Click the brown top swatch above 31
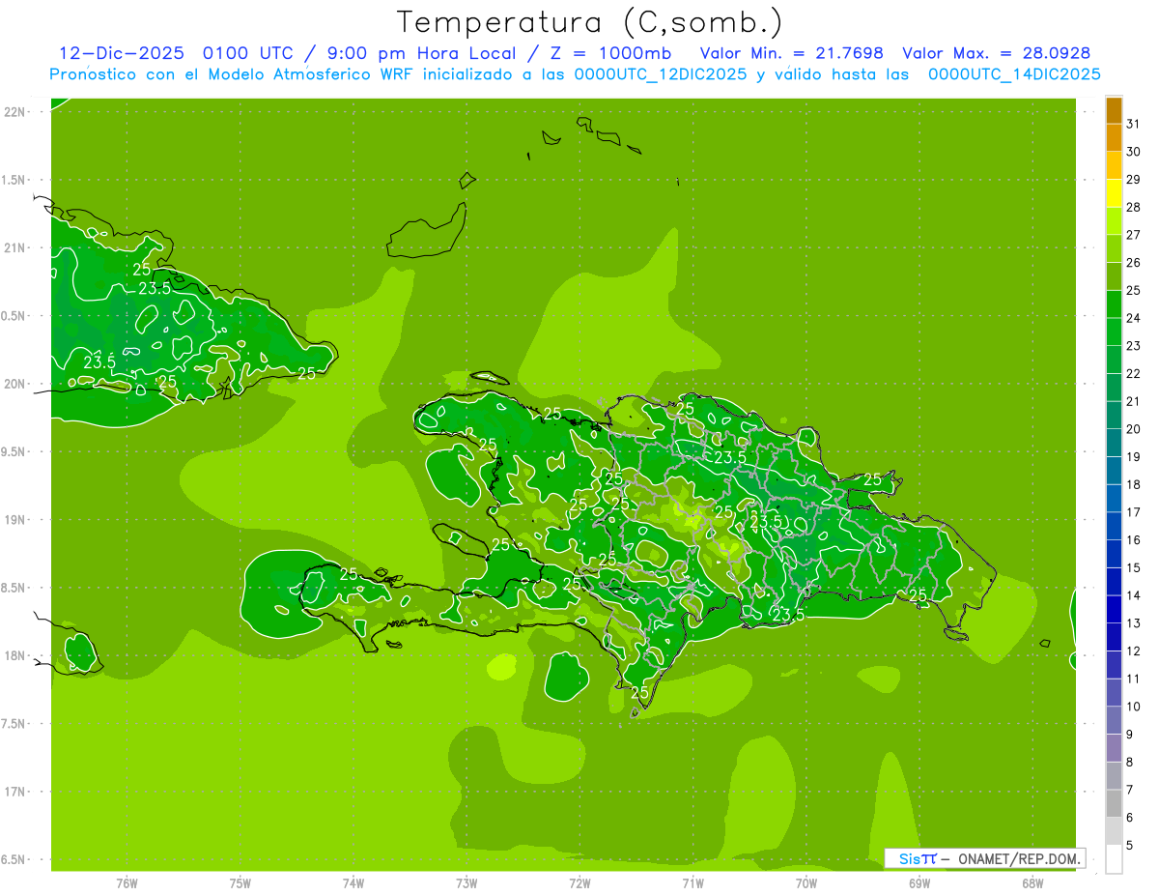 [x=1114, y=110]
